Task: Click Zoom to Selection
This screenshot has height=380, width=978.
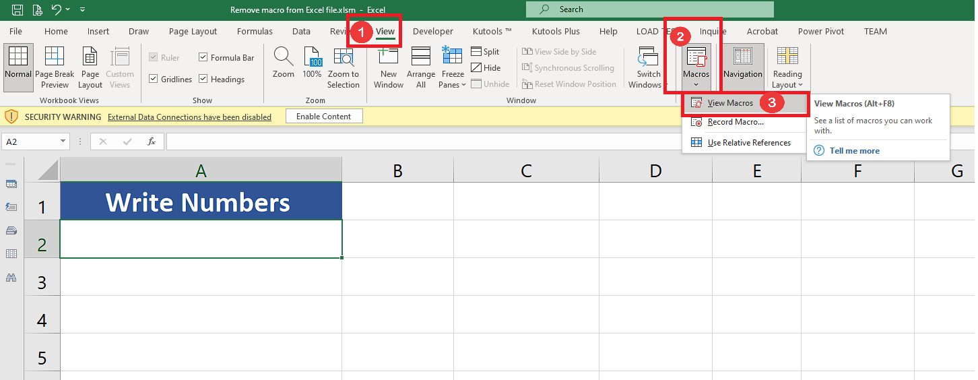Action: (344, 67)
